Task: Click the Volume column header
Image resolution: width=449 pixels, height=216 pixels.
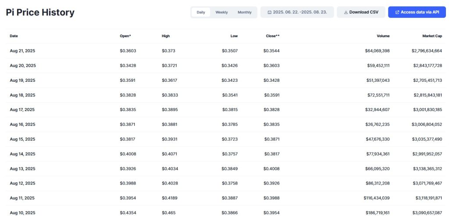Action: tap(383, 36)
